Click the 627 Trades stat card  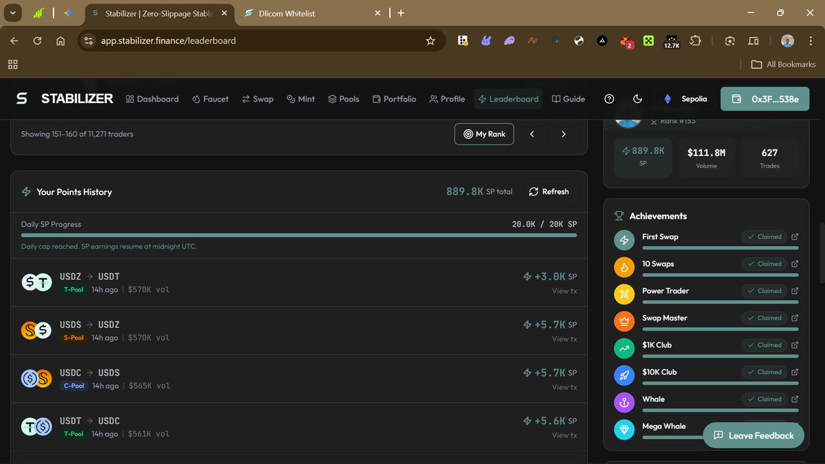769,157
